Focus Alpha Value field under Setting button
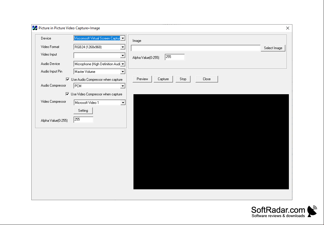This screenshot has height=225, width=324. coord(83,120)
